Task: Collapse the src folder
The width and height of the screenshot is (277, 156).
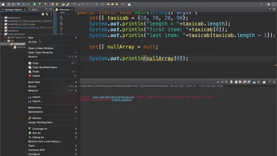Action: click(5, 41)
